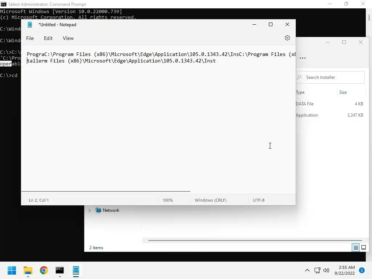
Task: Click the Command Prompt title bar icon
Action: (x=4, y=4)
